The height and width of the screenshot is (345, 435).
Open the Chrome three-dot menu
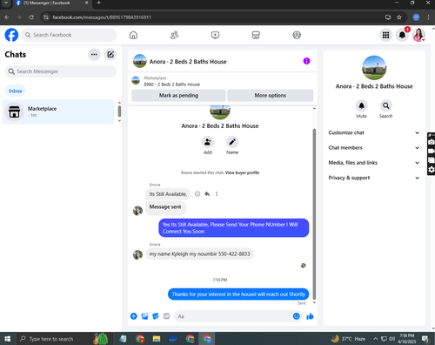coord(428,17)
